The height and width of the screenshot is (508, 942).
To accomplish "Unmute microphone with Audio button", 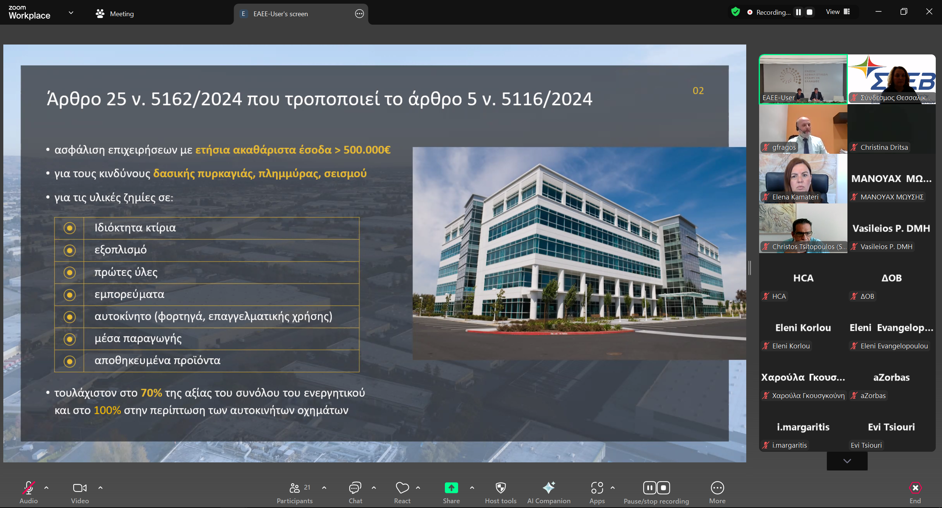I will click(29, 488).
